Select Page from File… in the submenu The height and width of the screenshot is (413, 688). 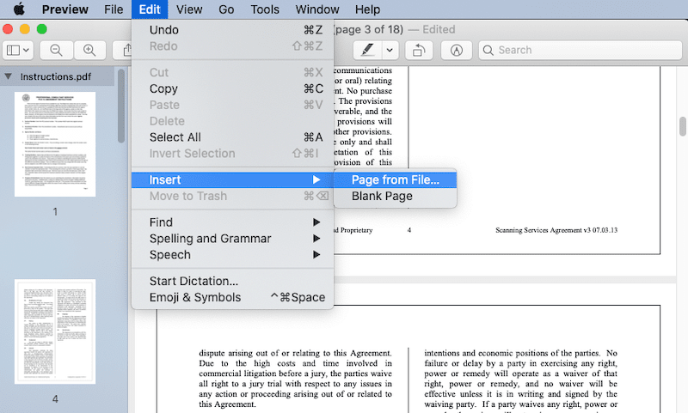pyautogui.click(x=396, y=179)
